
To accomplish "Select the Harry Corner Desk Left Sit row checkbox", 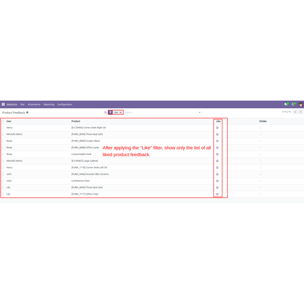I will [3, 168].
